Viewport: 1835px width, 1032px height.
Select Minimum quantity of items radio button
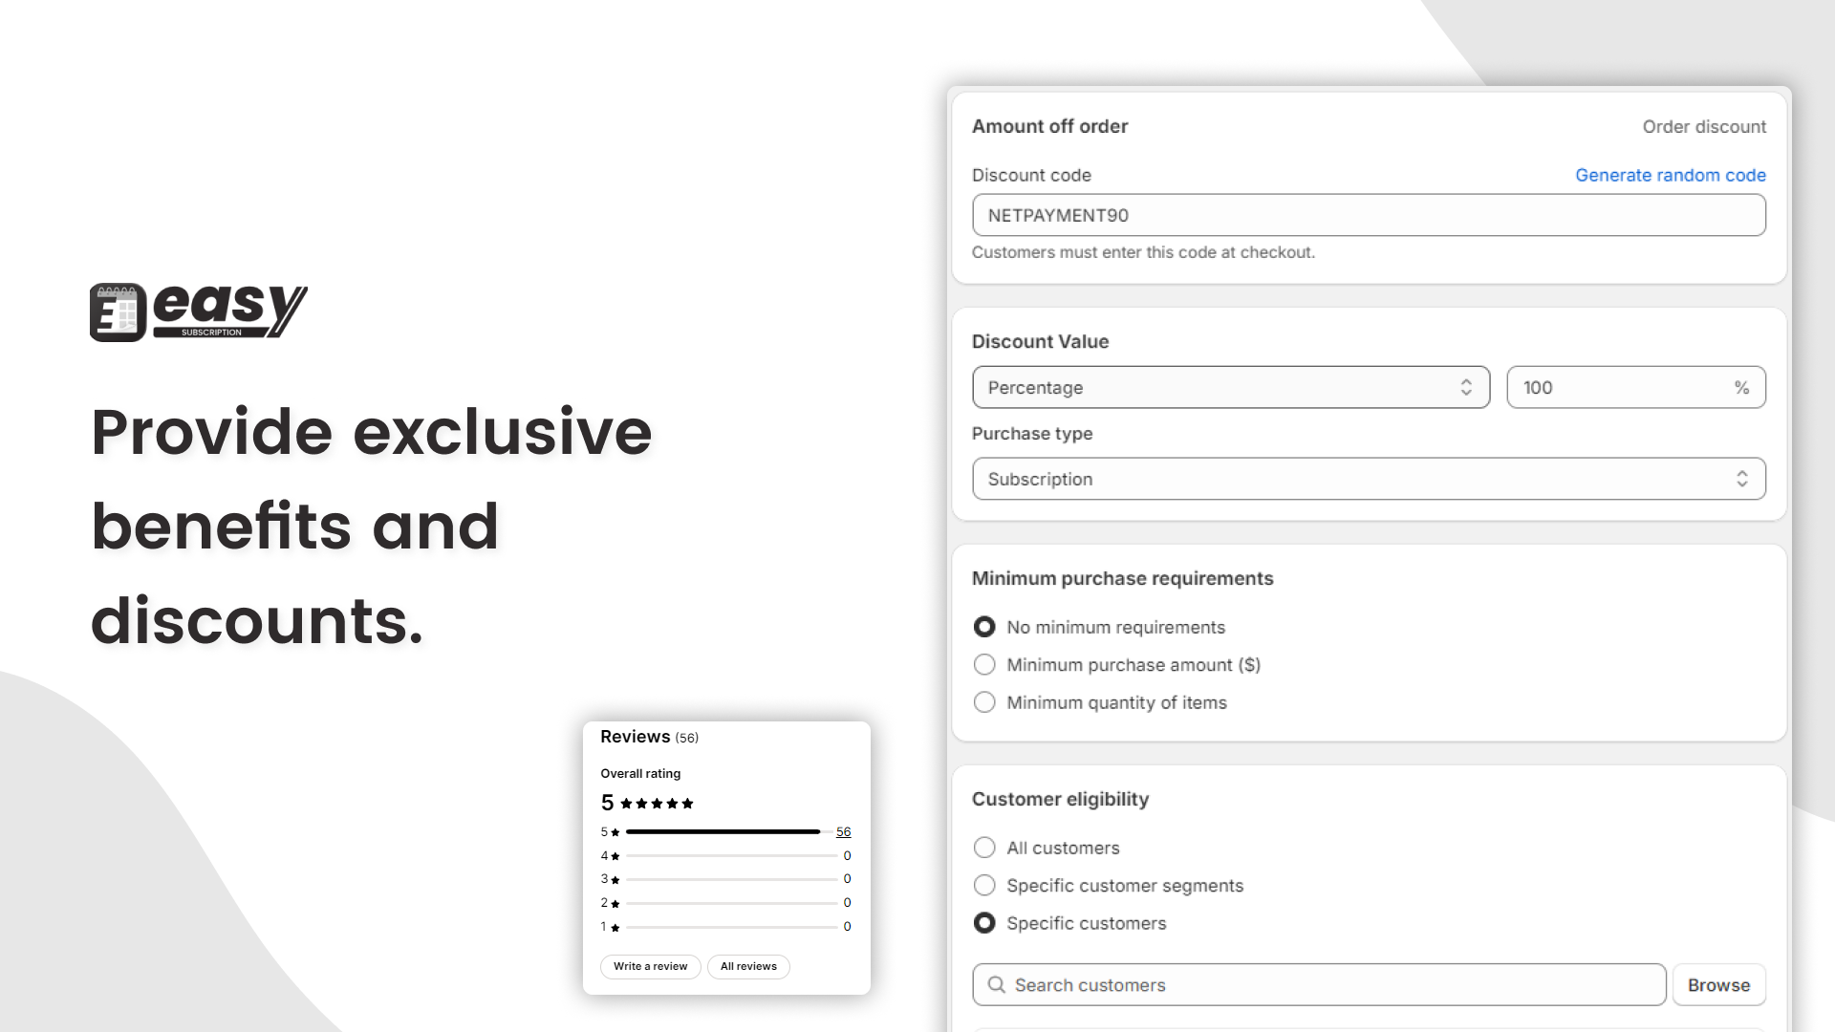[983, 702]
